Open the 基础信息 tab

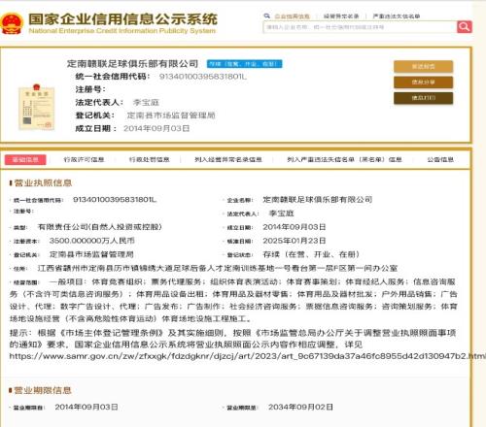coord(25,159)
